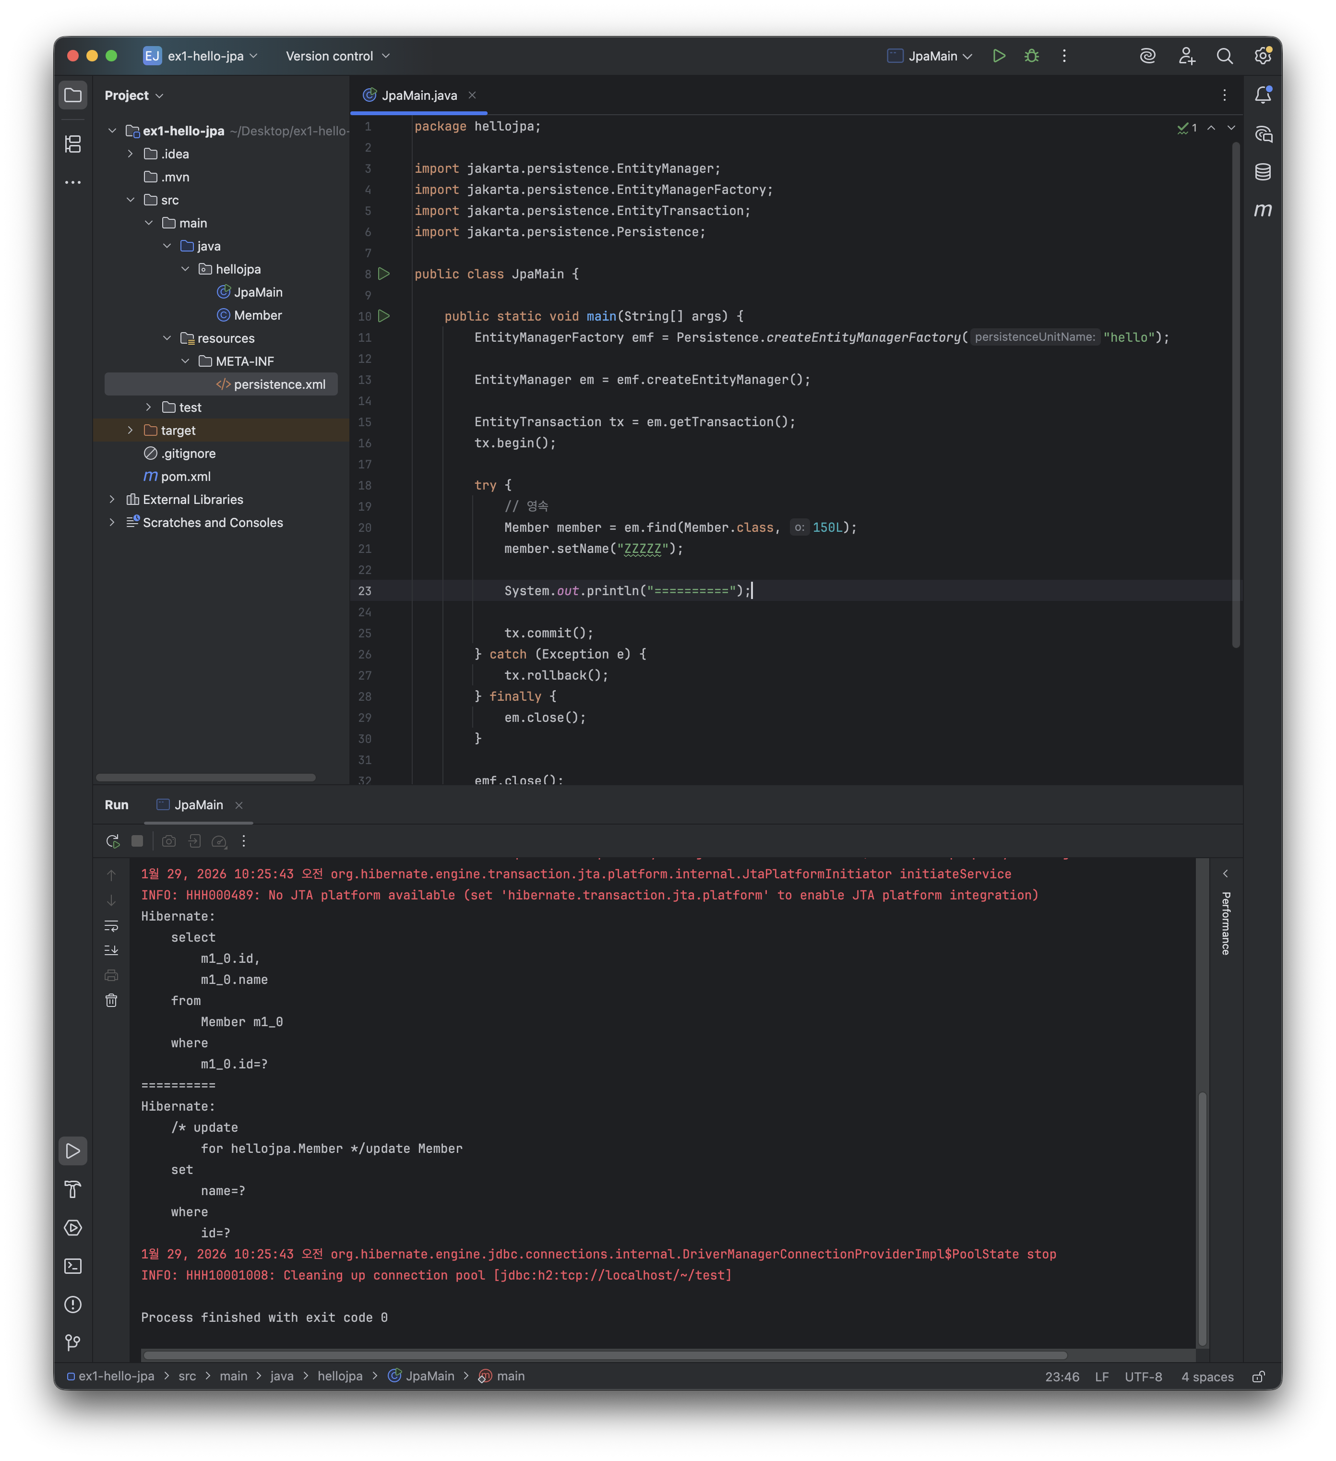Open the Terminal tool window

72,1265
